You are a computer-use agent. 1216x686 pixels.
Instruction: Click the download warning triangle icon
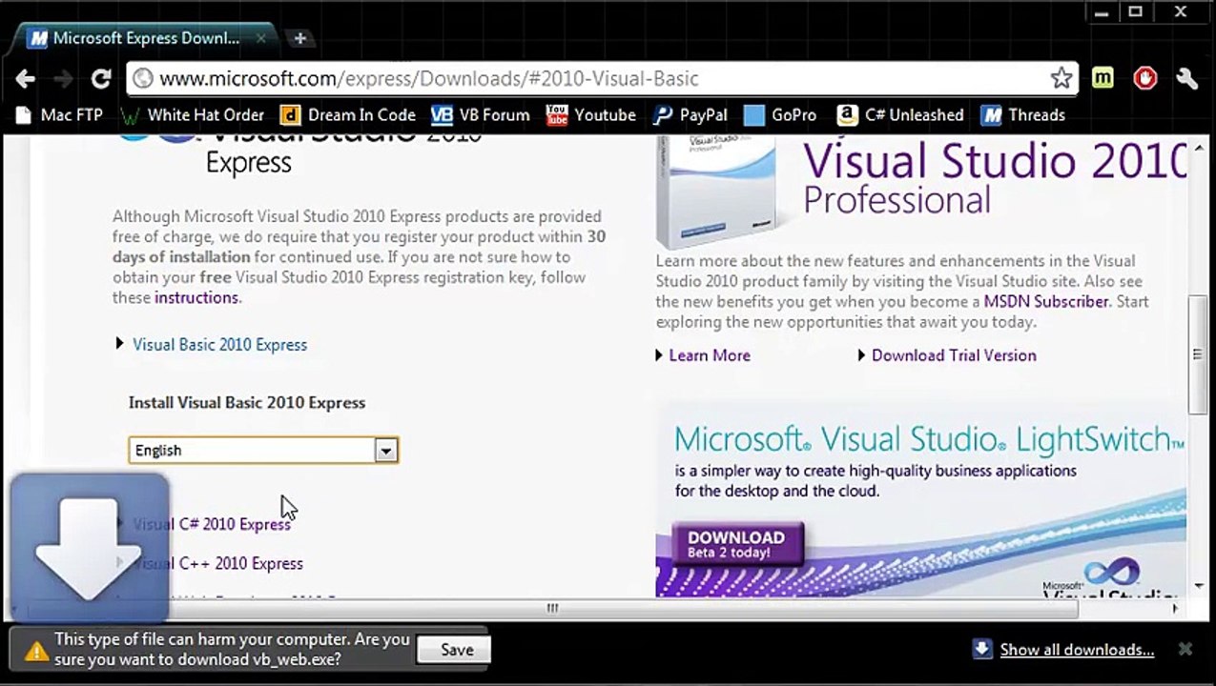pyautogui.click(x=36, y=651)
